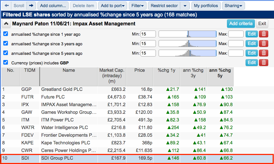
Task: Select the SDI Group PLC row name
Action: 57,158
